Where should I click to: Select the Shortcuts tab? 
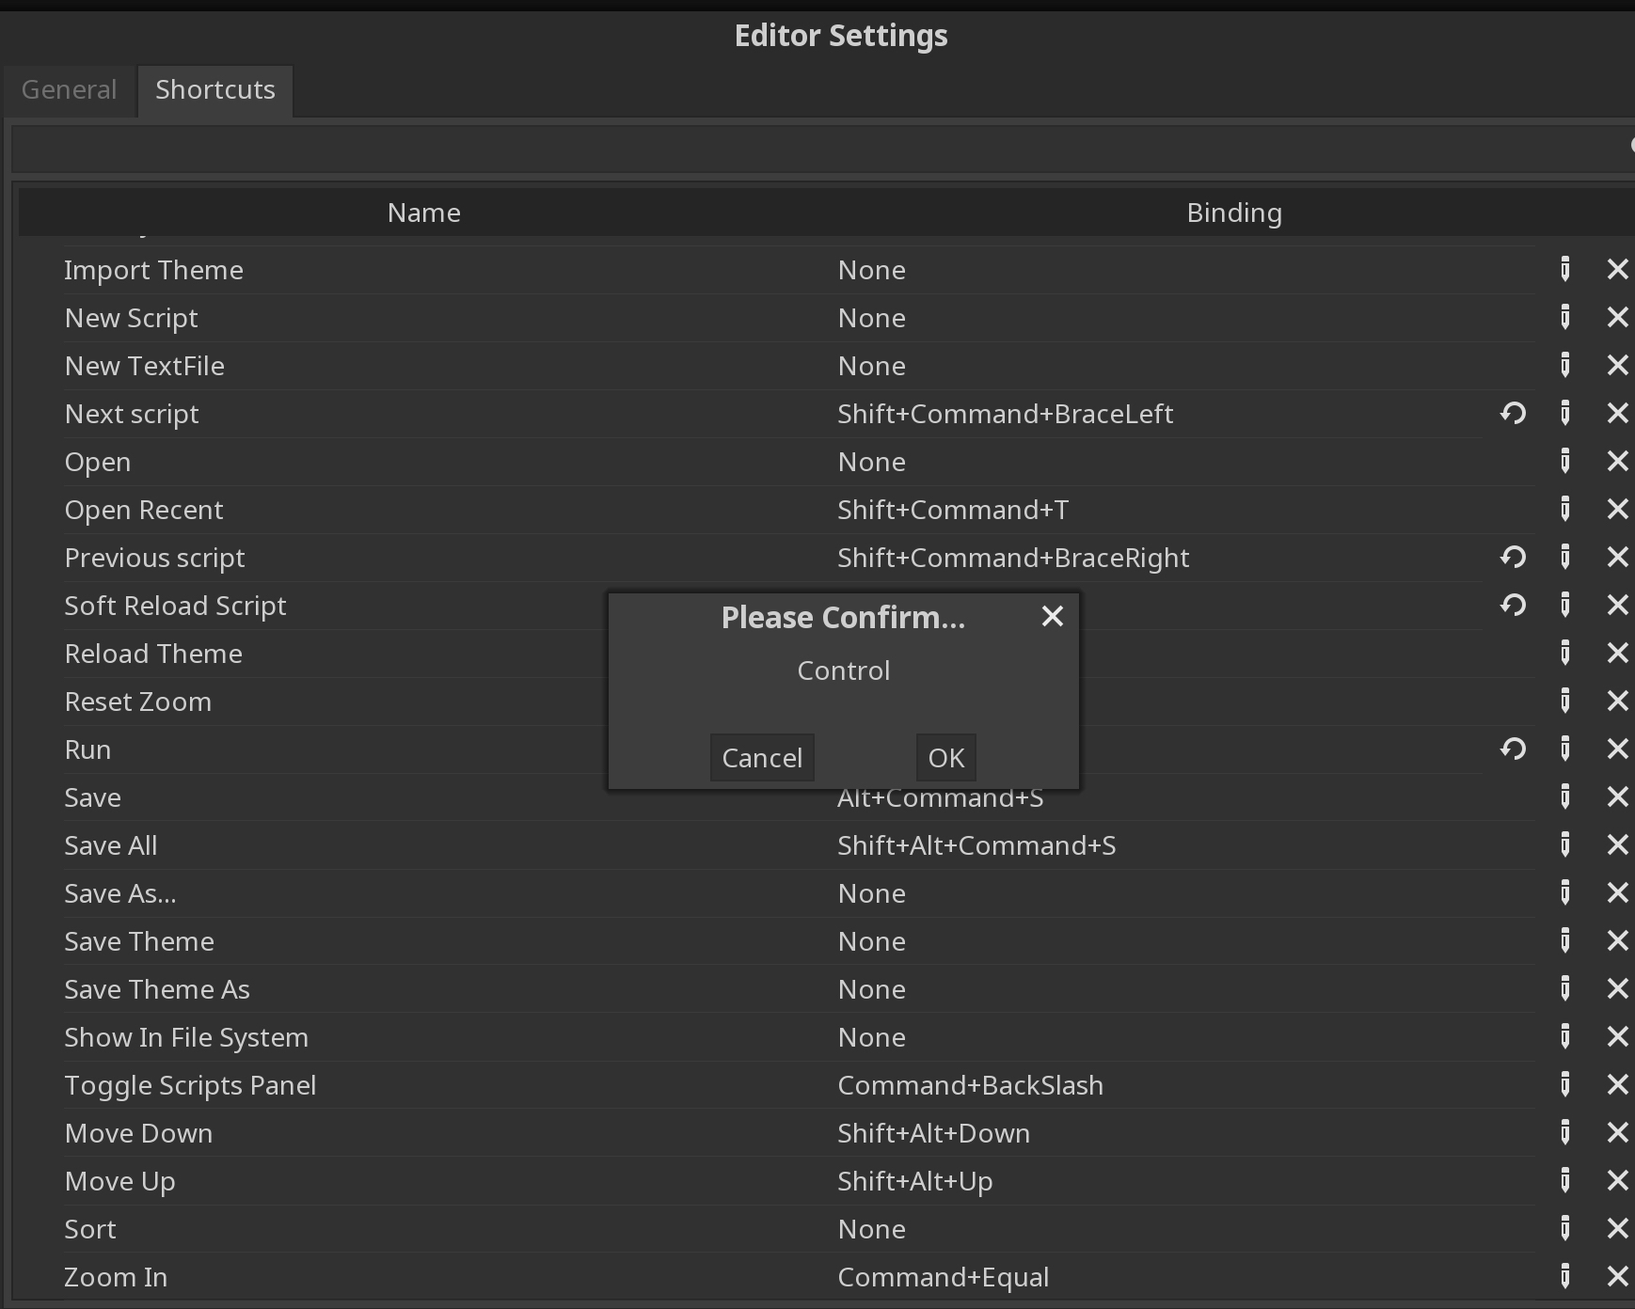pos(215,89)
